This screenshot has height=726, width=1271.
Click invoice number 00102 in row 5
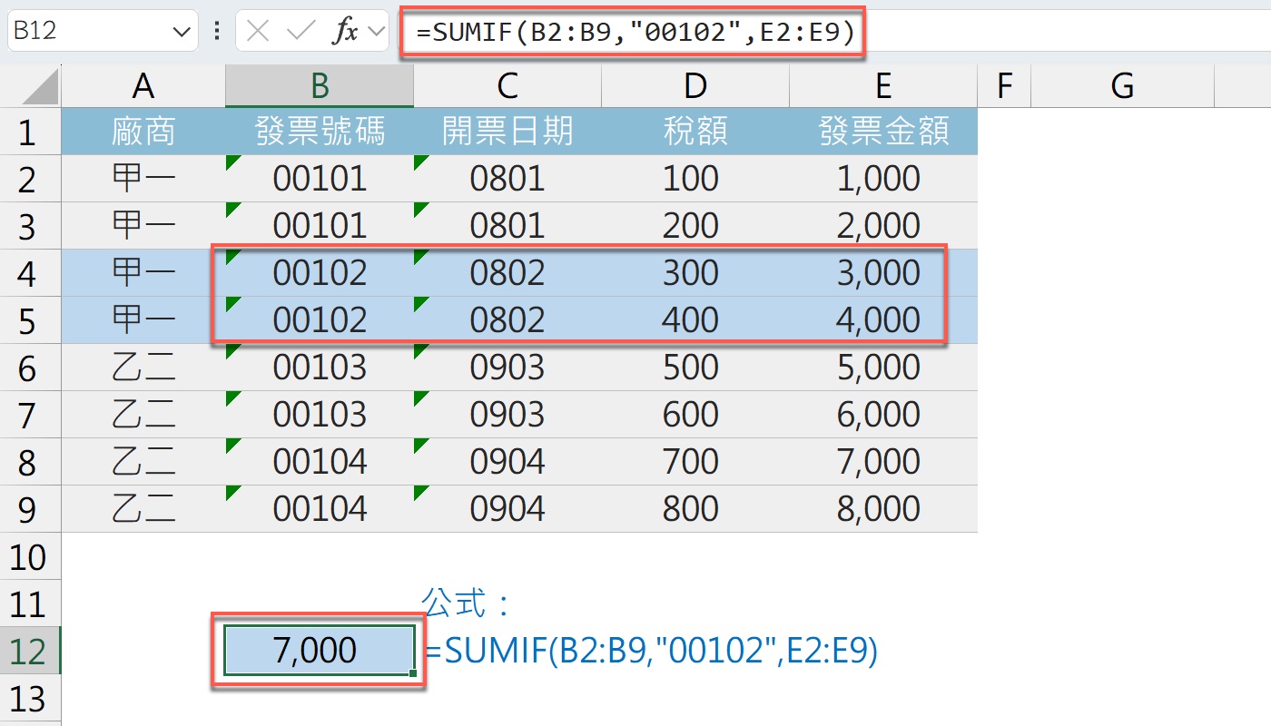[x=320, y=320]
